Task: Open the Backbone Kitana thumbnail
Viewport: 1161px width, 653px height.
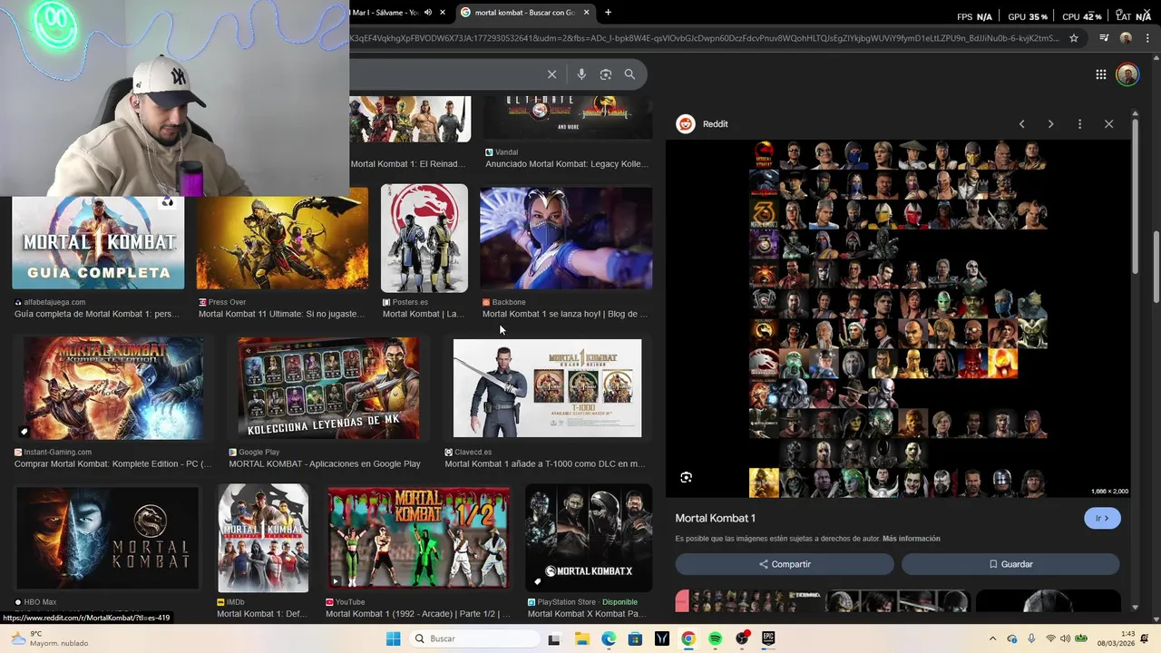Action: (566, 239)
